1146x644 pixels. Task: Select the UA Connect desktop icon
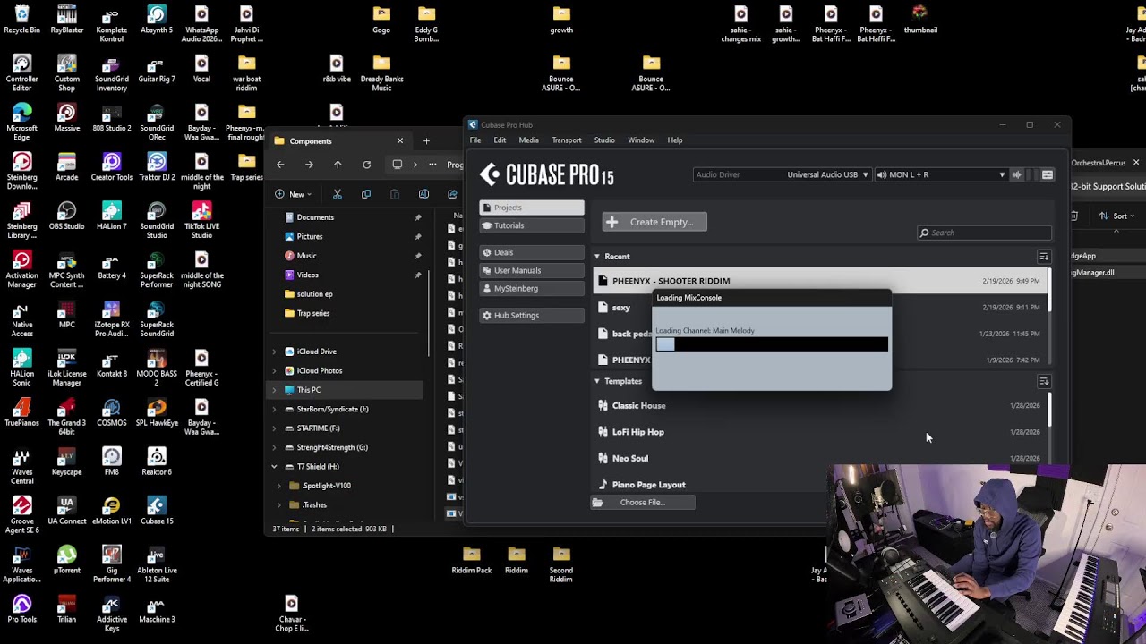67,511
